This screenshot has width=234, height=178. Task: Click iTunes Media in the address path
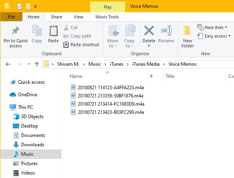pos(146,64)
